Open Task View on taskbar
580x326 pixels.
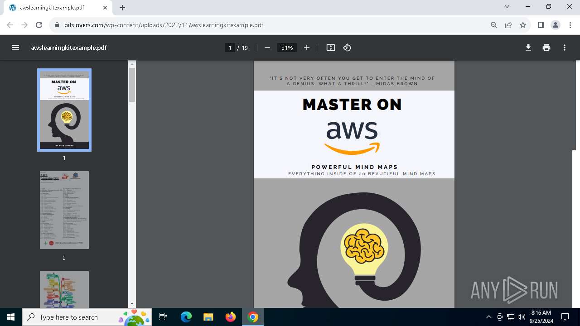163,317
